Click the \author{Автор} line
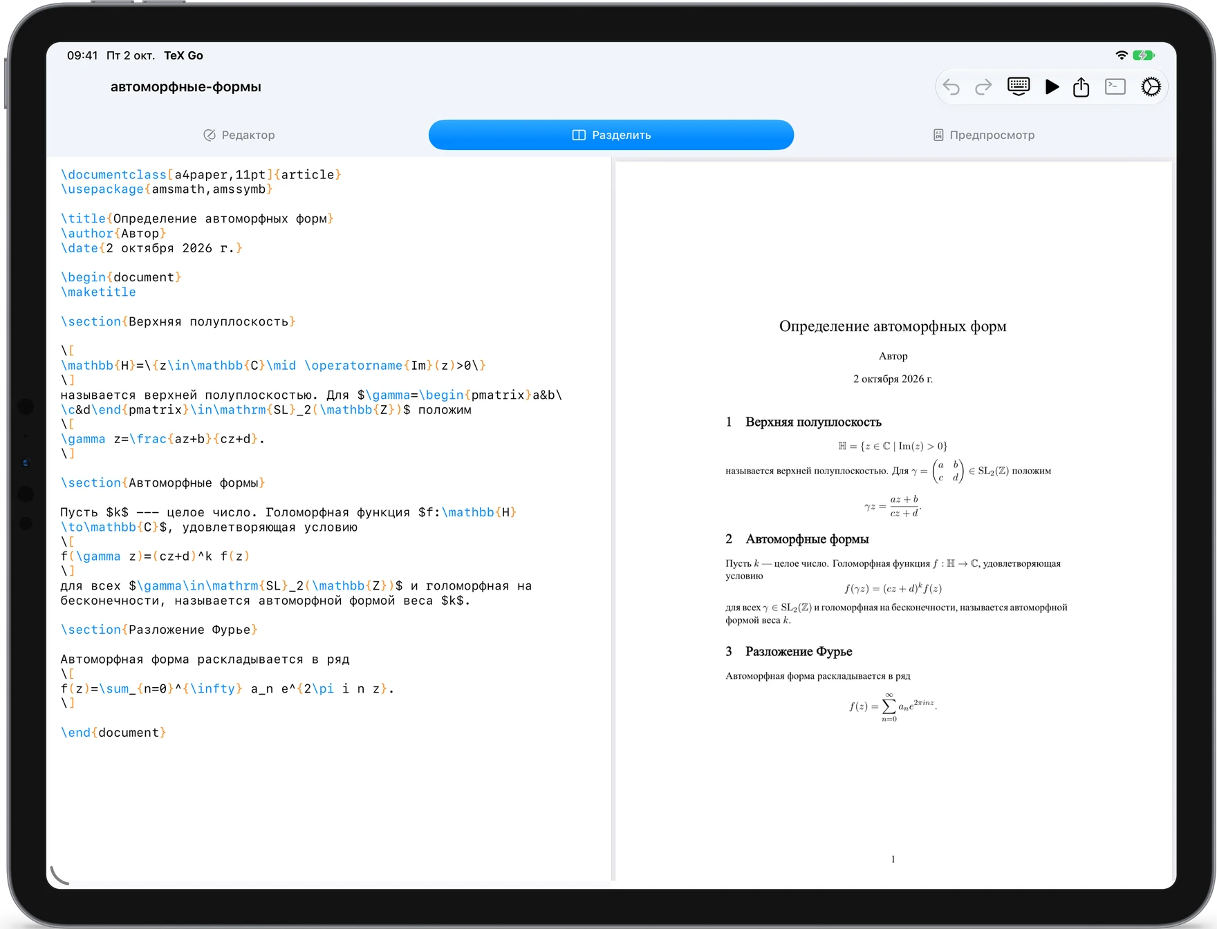This screenshot has height=929, width=1217. coord(113,234)
